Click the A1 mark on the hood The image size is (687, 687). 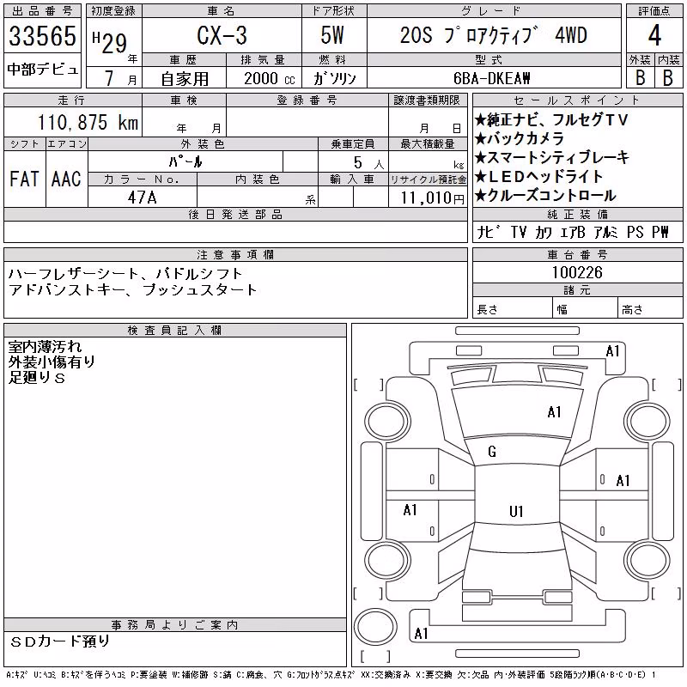pyautogui.click(x=554, y=412)
